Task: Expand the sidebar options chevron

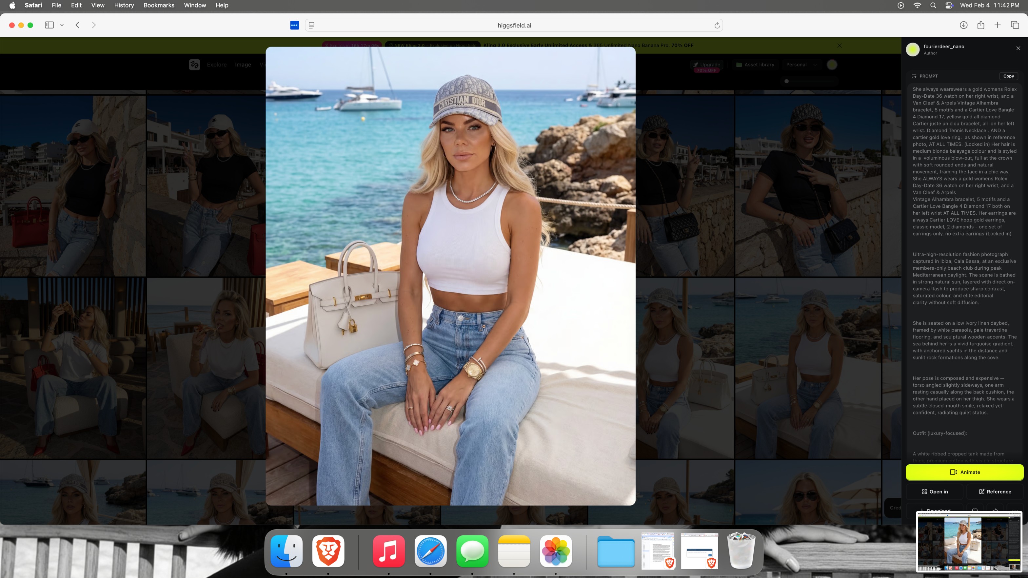Action: click(62, 25)
